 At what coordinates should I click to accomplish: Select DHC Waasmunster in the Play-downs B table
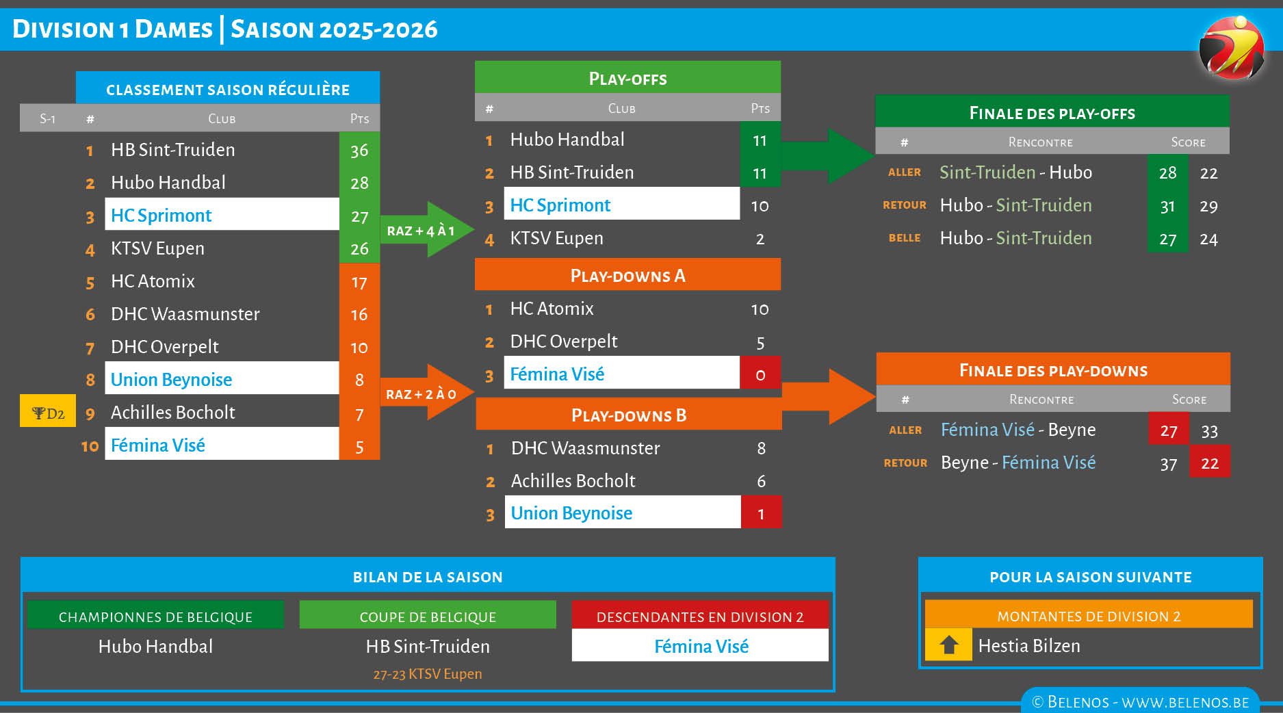pos(586,448)
